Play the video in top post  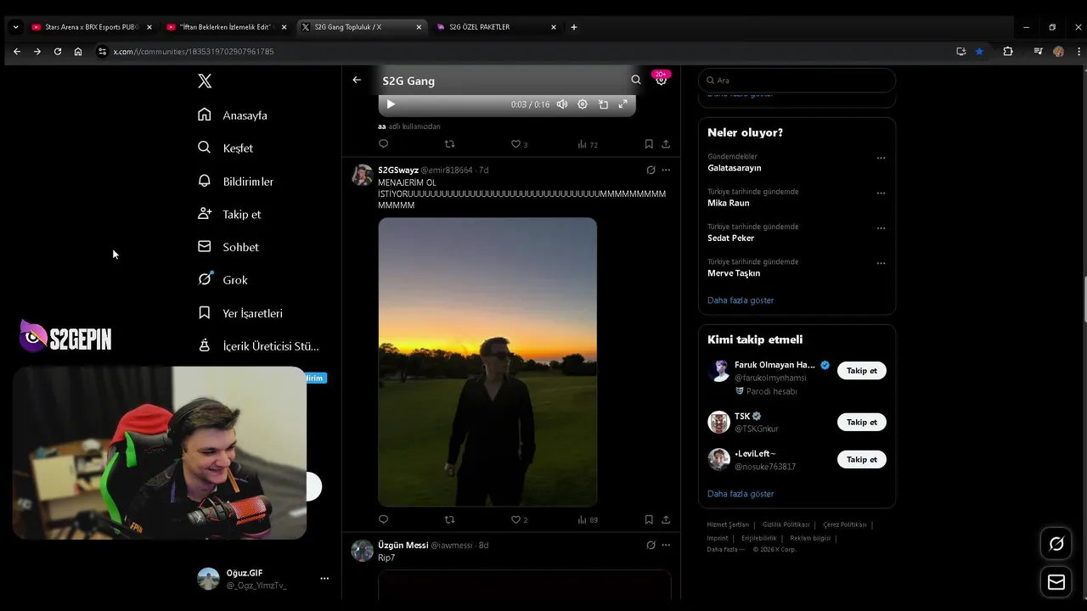point(391,104)
